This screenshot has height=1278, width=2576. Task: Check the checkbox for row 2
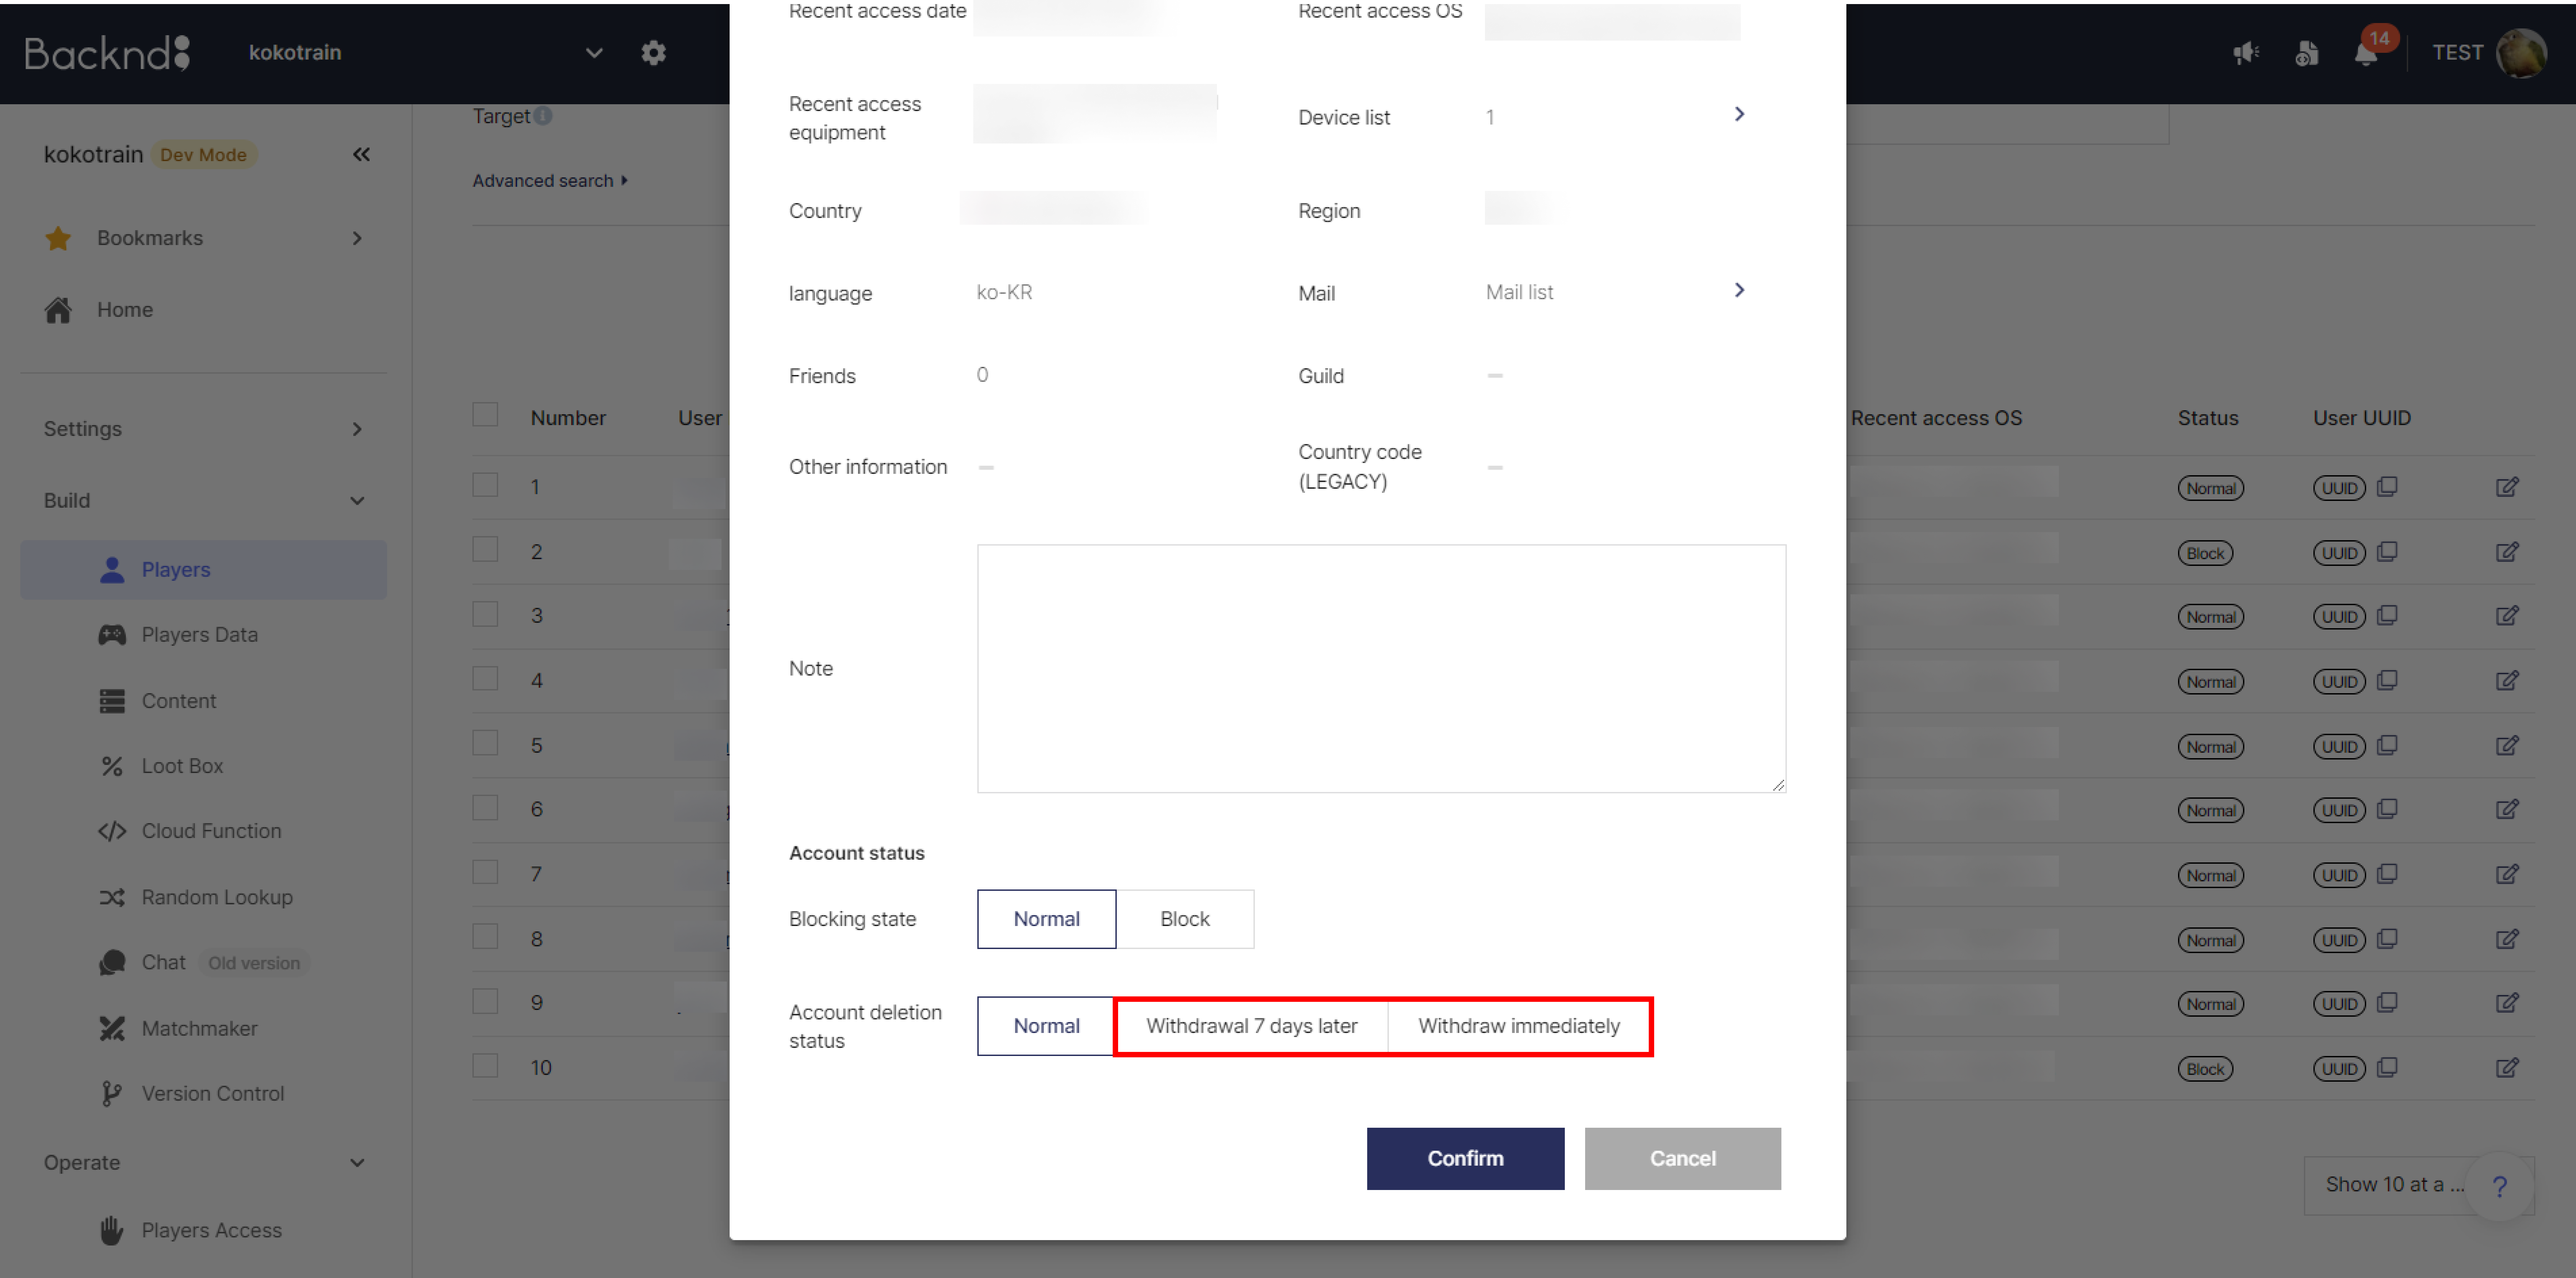tap(485, 549)
